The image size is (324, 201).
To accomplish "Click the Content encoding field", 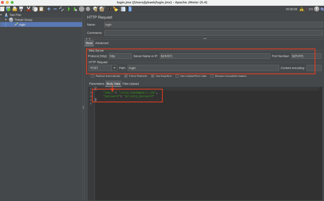I will coord(314,68).
